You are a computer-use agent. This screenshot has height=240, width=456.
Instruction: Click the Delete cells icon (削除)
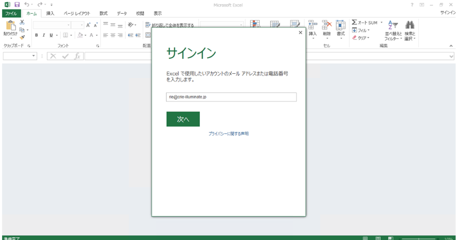pos(326,25)
